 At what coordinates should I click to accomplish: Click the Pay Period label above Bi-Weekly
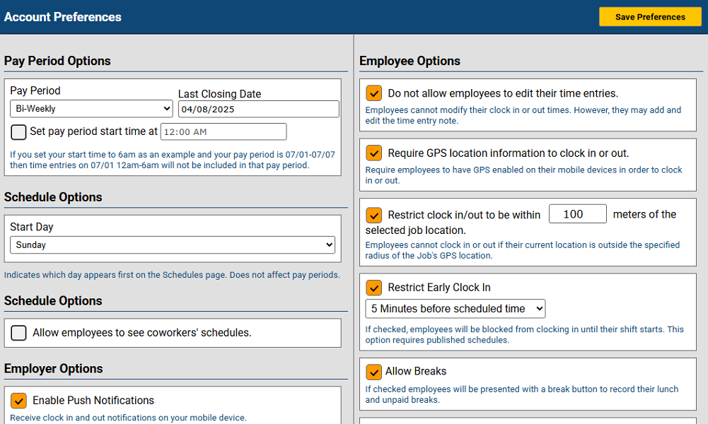pyautogui.click(x=35, y=90)
